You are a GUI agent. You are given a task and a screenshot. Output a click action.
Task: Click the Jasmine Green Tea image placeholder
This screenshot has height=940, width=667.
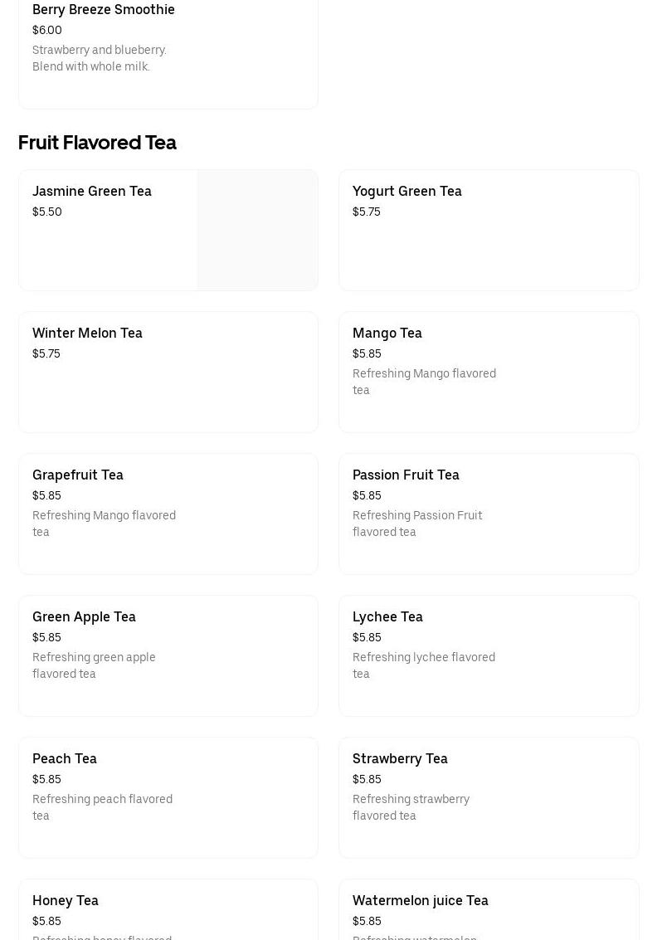[258, 230]
